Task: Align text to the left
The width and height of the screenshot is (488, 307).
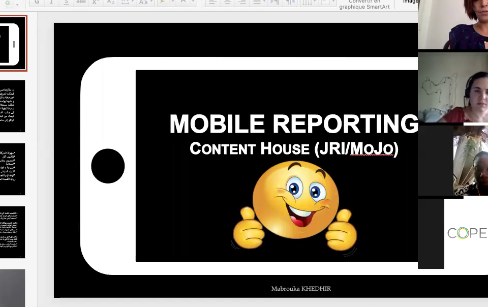Action: point(213,3)
